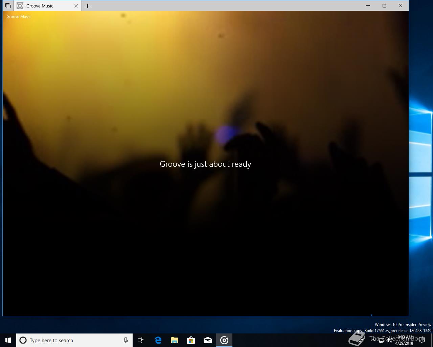The width and height of the screenshot is (433, 347).
Task: Activate the microphone in the search box
Action: 126,340
